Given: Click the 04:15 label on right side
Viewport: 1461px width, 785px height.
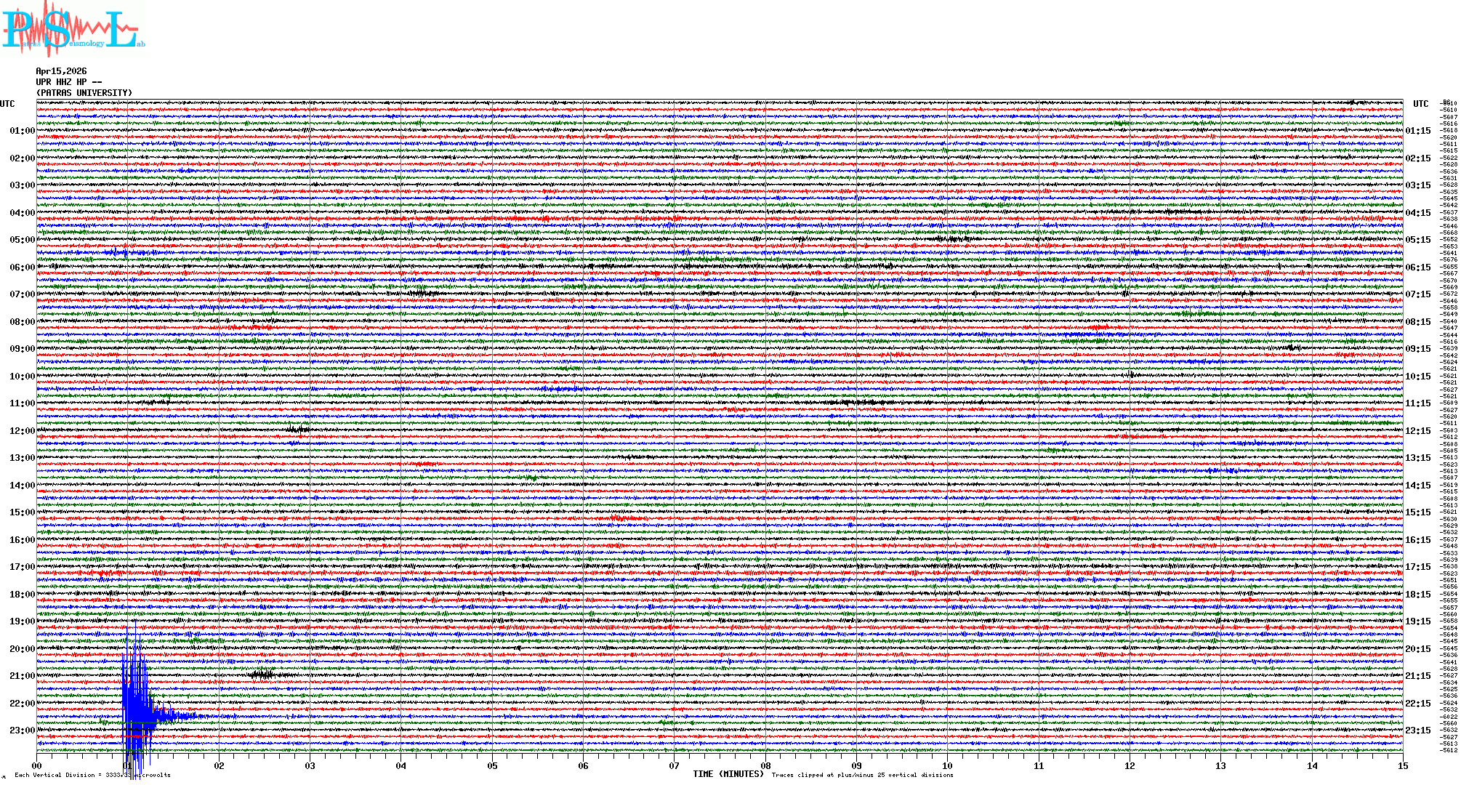Looking at the screenshot, I should pyautogui.click(x=1417, y=213).
